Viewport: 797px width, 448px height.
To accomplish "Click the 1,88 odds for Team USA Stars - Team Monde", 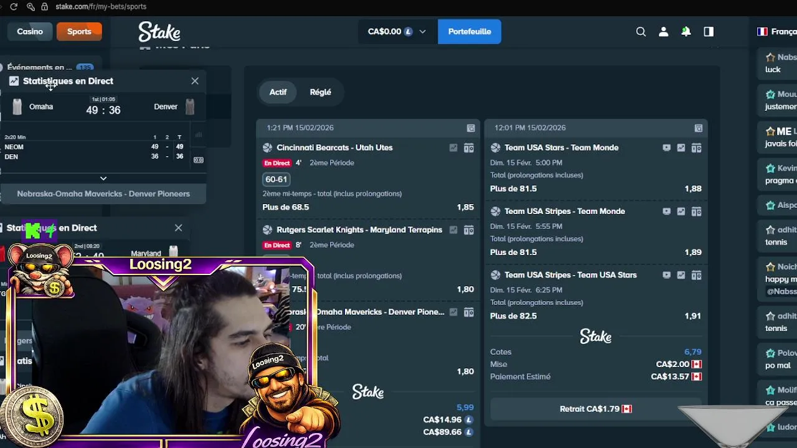I will click(693, 189).
